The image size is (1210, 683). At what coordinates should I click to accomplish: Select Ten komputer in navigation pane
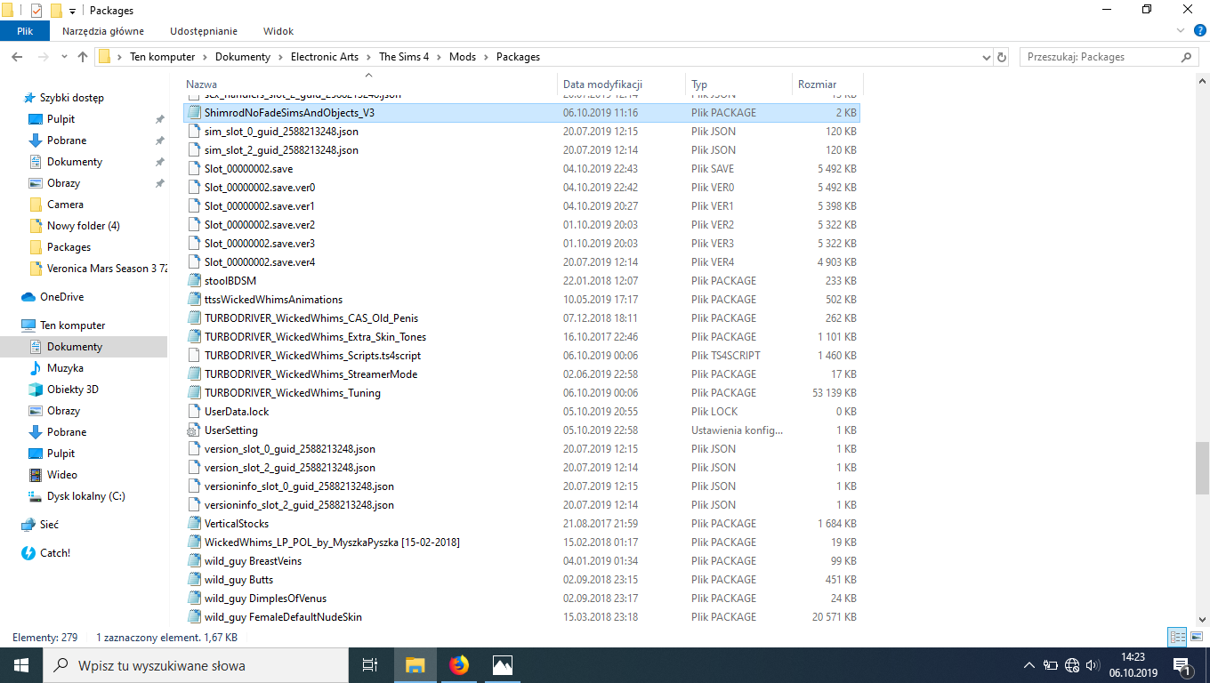pyautogui.click(x=72, y=325)
